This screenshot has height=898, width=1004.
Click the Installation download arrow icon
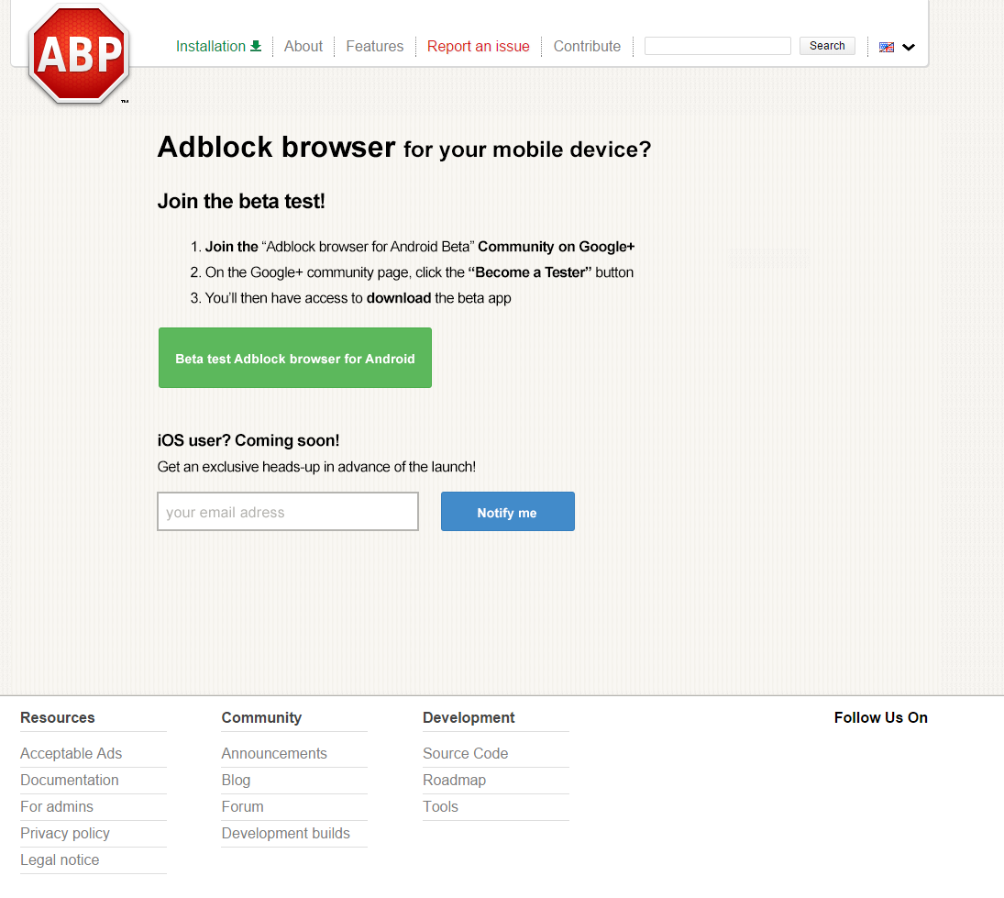pyautogui.click(x=256, y=46)
